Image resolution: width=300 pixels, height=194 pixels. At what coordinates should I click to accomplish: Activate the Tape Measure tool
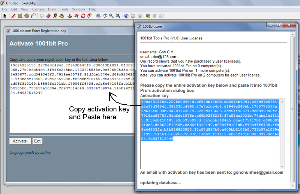(x=55, y=16)
